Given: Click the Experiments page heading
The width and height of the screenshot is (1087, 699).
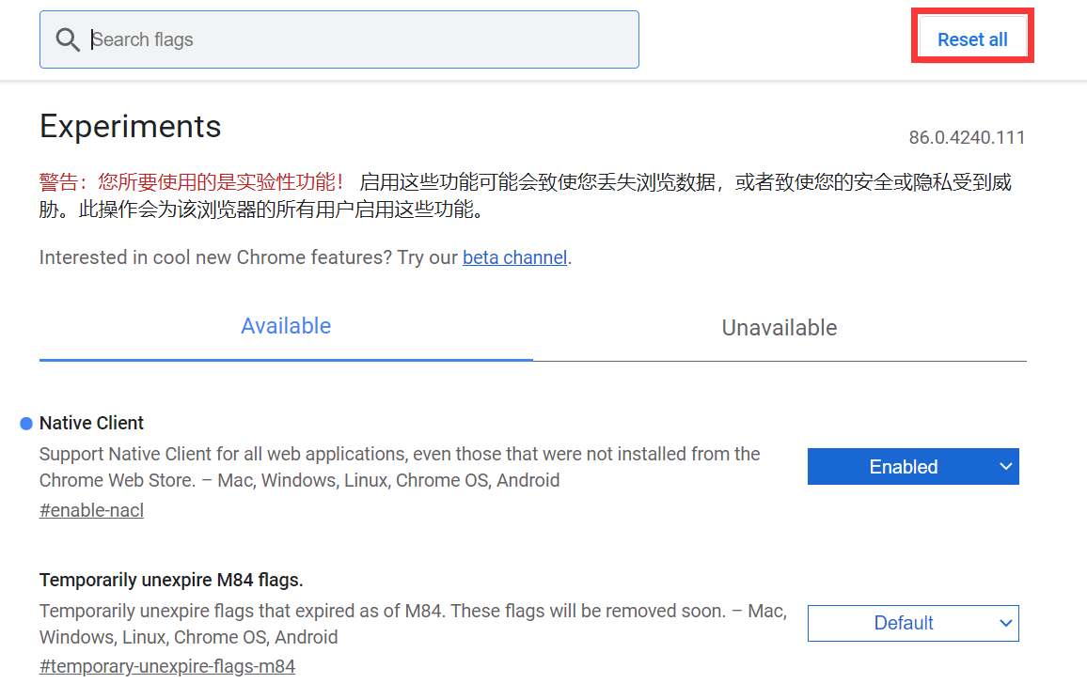Looking at the screenshot, I should [131, 126].
